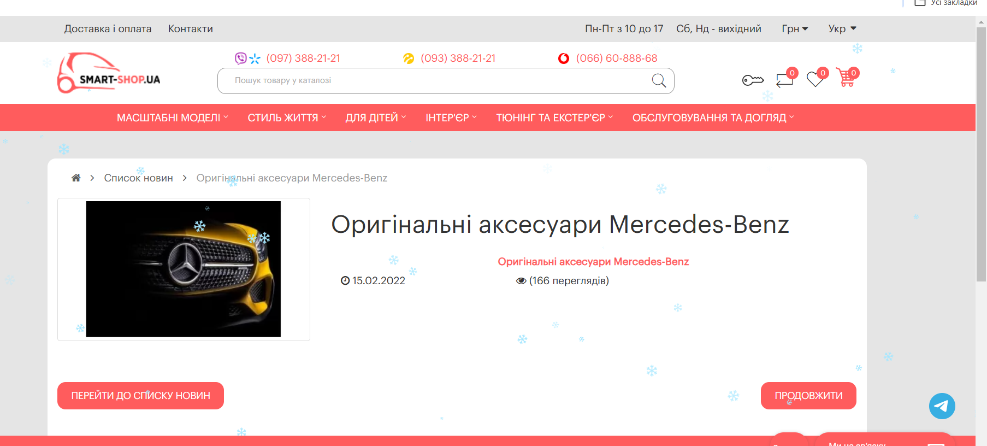Click the ПРОДОВЖИТИ button
The height and width of the screenshot is (446, 987).
tap(808, 396)
